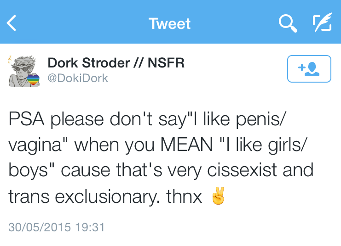Tap the Tweet title in header
Screen dimensions: 341x246
pos(170,23)
